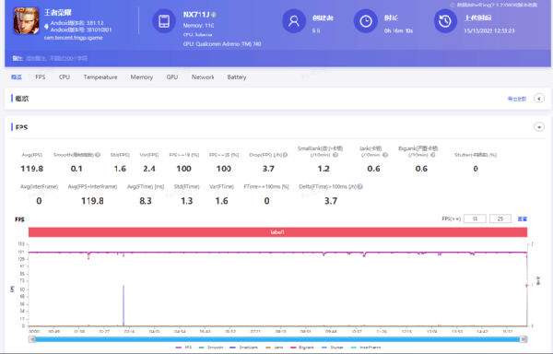The width and height of the screenshot is (553, 354).
Task: Click the left handle of chart range slider
Action: click(32, 339)
